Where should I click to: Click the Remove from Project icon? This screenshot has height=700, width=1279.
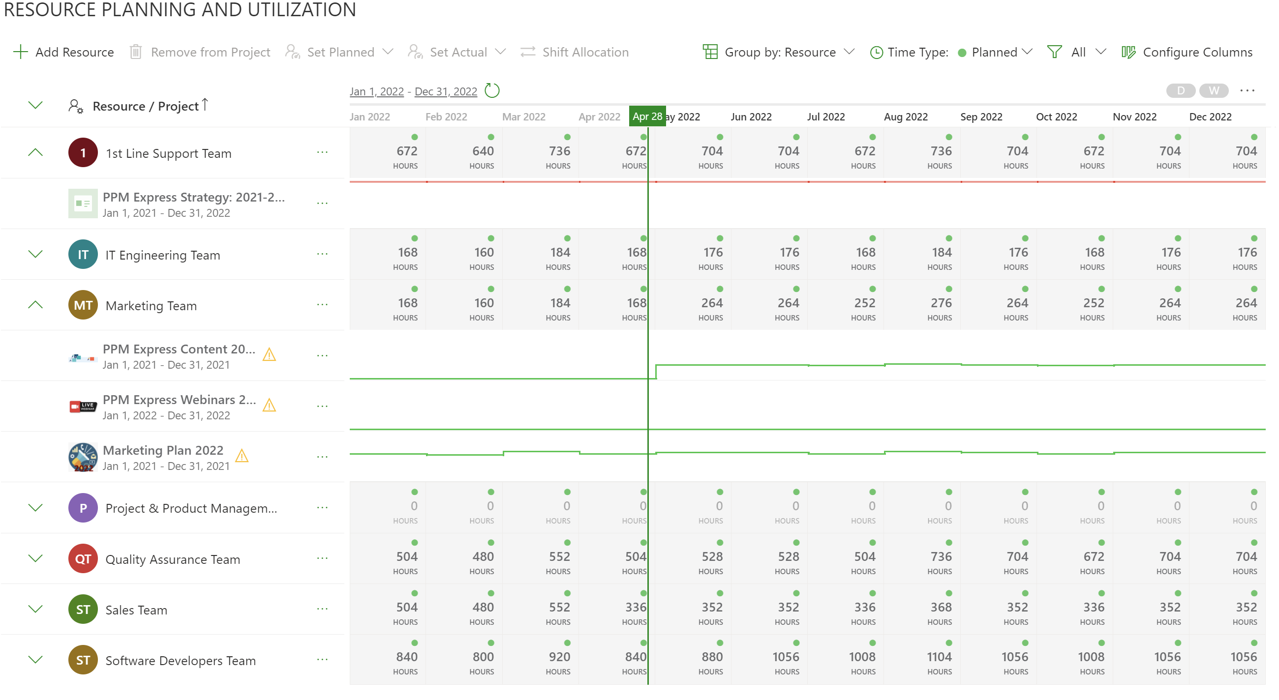[137, 52]
